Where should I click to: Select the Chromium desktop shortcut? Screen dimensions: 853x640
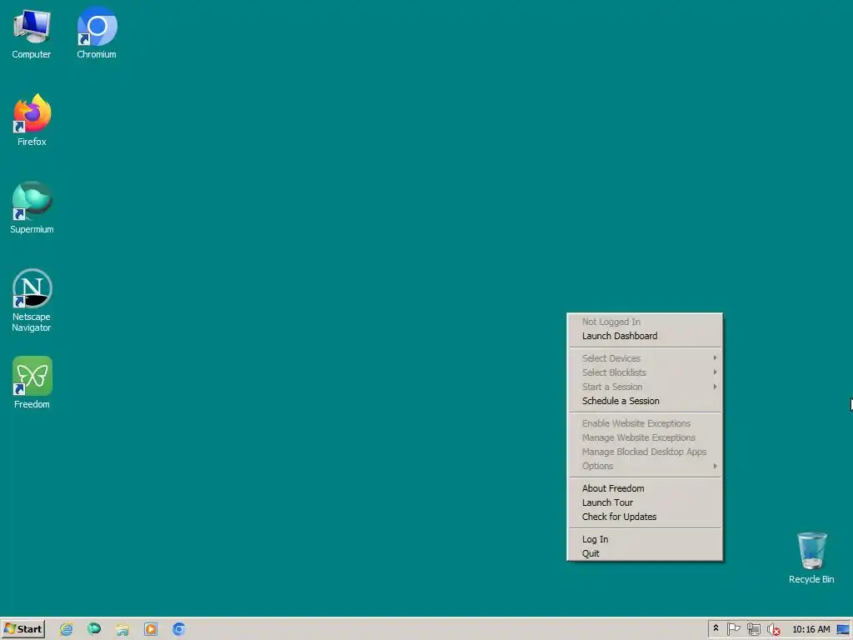click(97, 33)
